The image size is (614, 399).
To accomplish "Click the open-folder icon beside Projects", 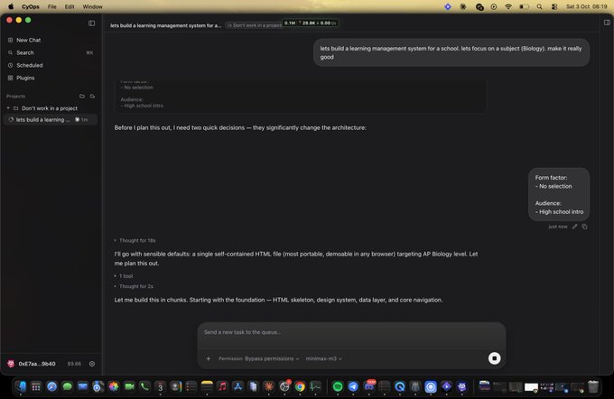I will point(82,96).
